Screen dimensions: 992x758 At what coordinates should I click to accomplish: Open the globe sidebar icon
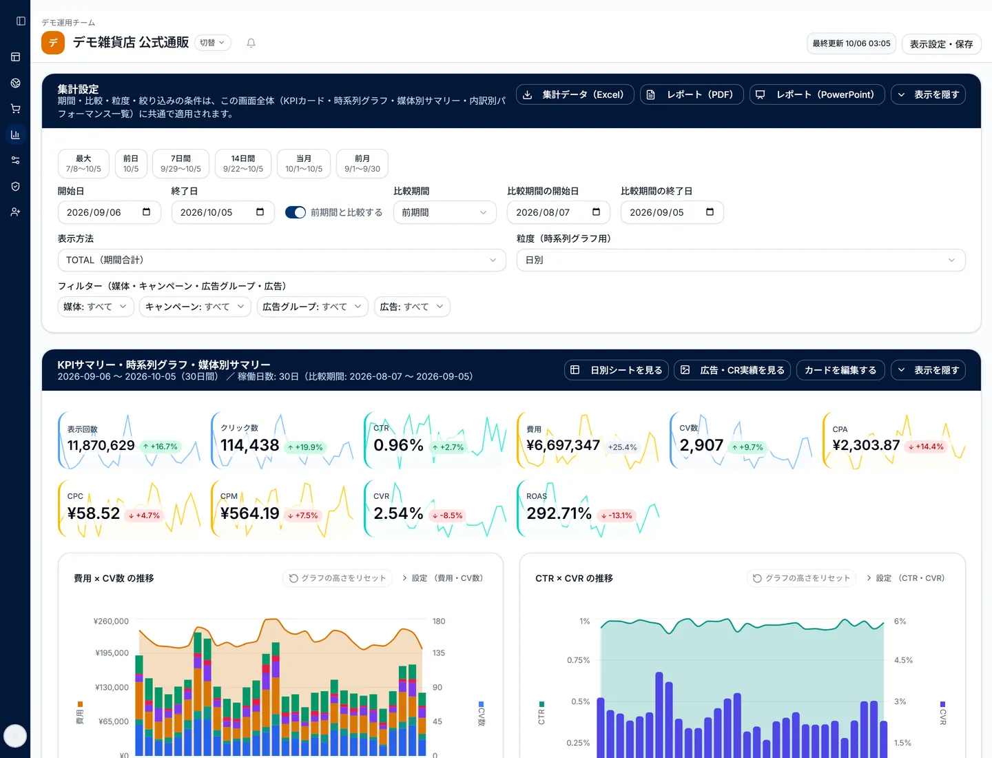(15, 83)
